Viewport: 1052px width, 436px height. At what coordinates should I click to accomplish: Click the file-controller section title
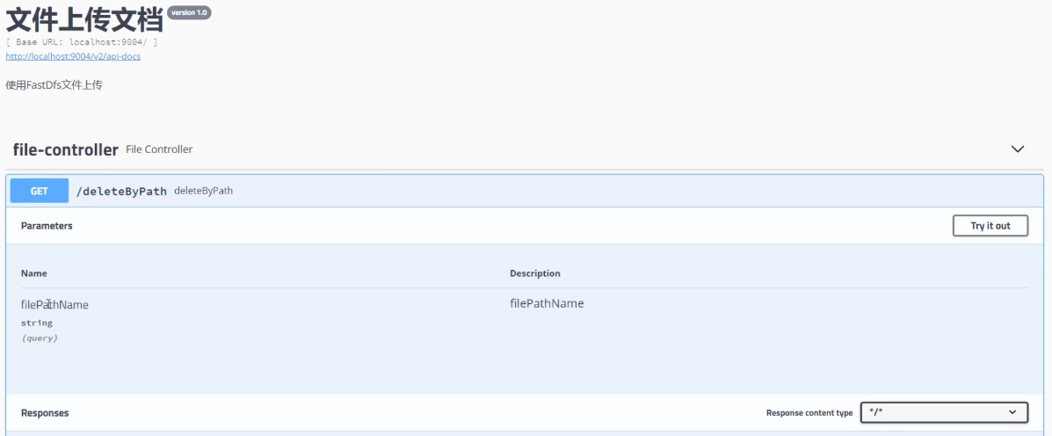click(x=66, y=149)
